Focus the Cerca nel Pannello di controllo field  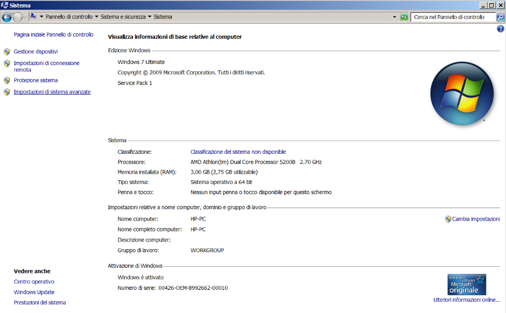point(453,17)
